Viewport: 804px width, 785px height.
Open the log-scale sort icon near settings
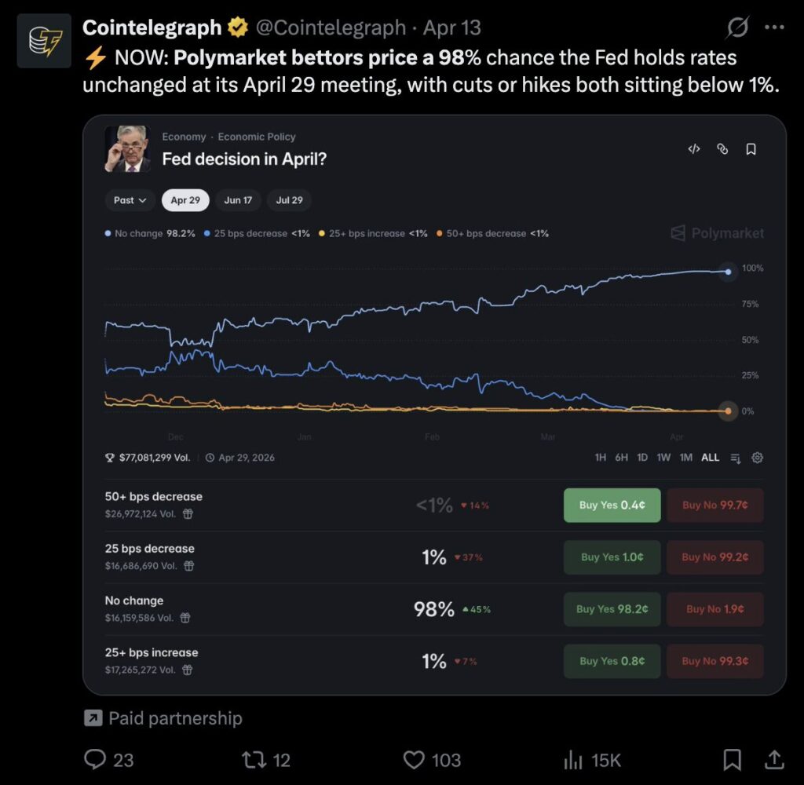tap(735, 457)
